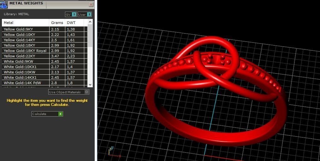Viewport: 320px width, 161px height.
Task: Toggle the GV library switch
Action: point(71,14)
